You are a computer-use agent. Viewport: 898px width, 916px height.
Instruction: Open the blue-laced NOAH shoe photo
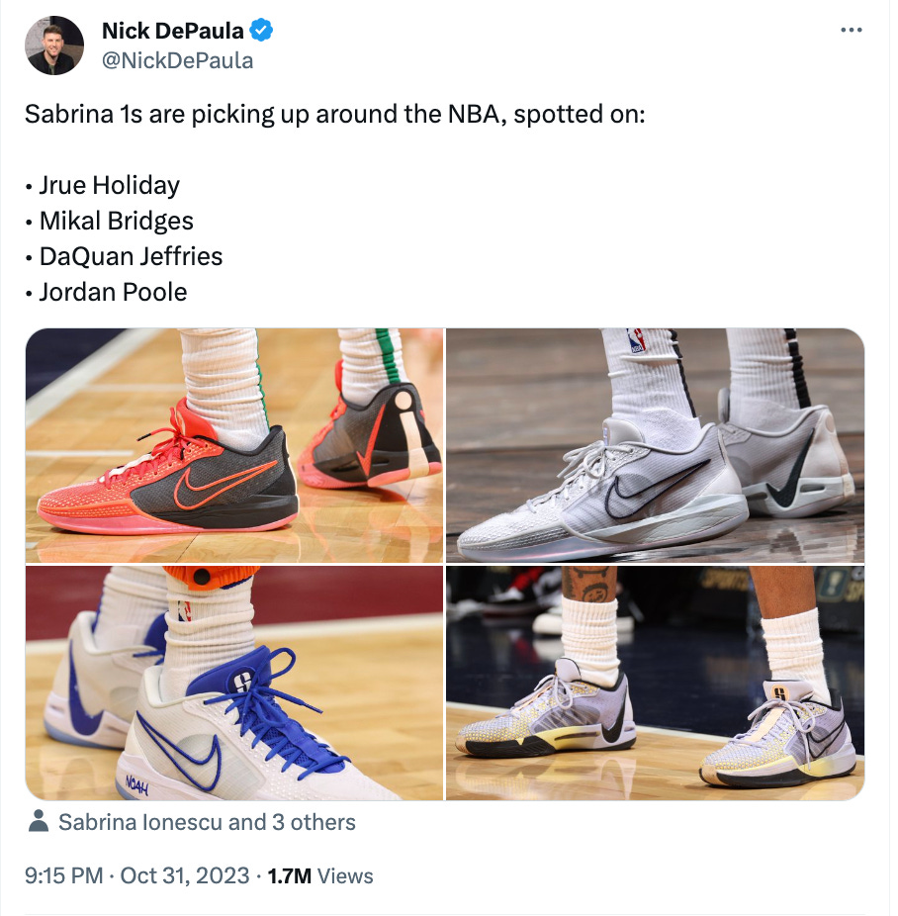click(x=234, y=683)
